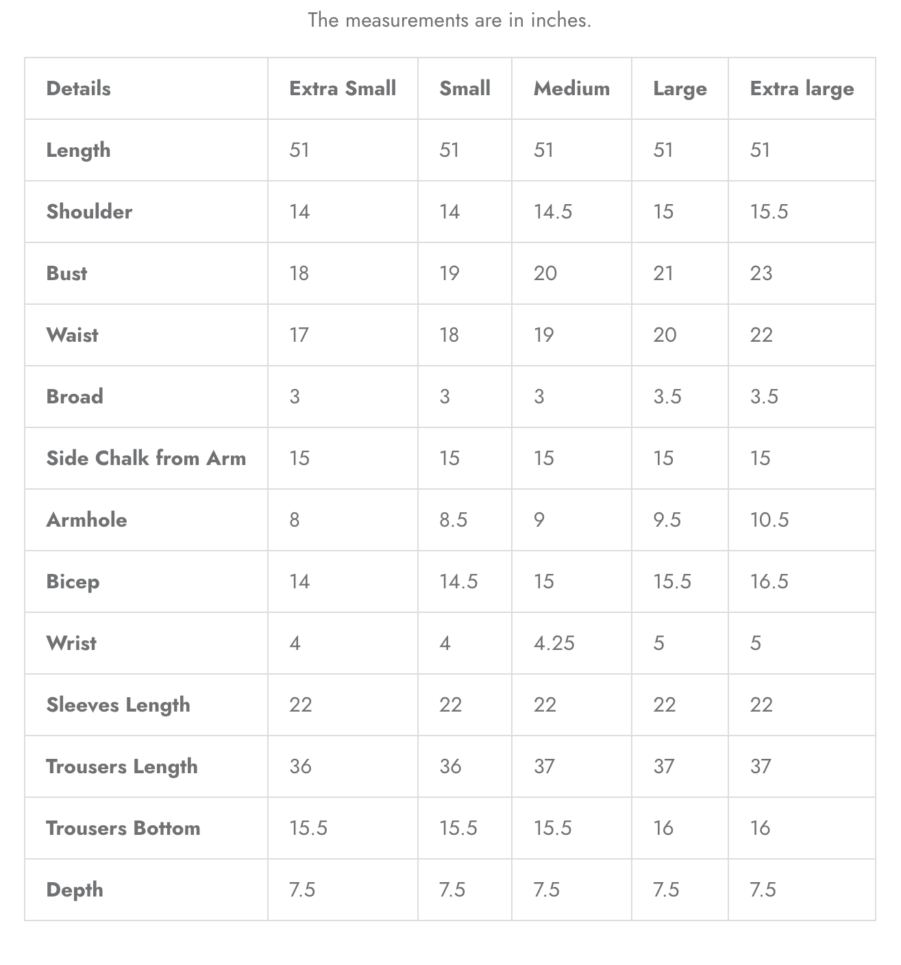Click the Trousers Bottom row label

[x=123, y=828]
